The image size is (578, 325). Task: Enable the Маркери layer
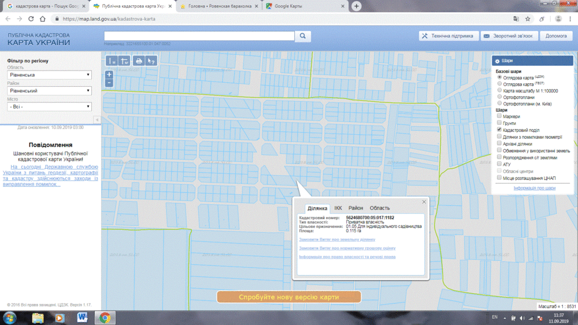tap(499, 116)
